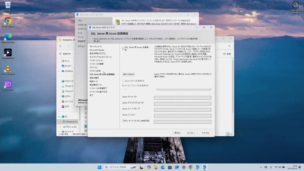Open the Recycle Bin desktop icon
304x171 pixels.
pos(8,7)
